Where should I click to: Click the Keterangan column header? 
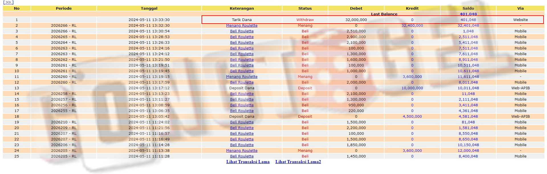tap(242, 8)
